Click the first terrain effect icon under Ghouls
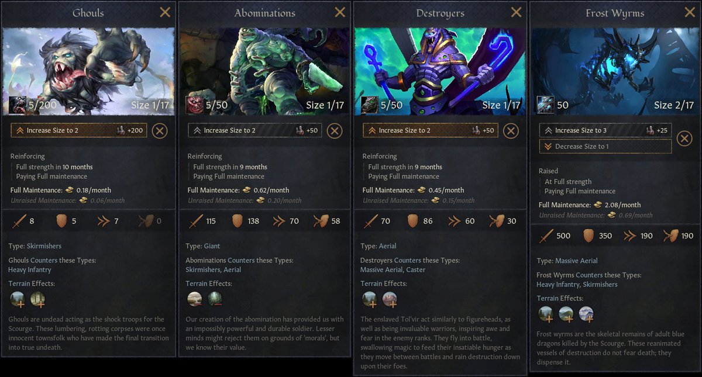 (18, 299)
